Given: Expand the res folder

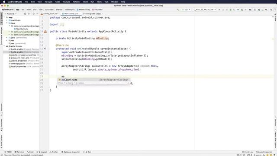Looking at the screenshot, I should (7, 40).
